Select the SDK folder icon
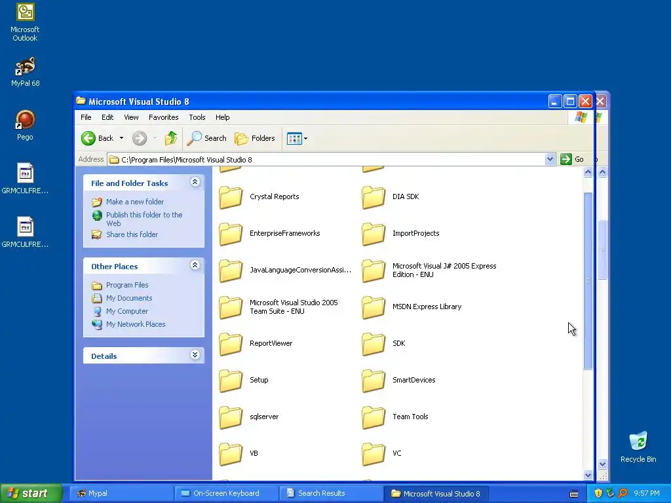 click(373, 344)
